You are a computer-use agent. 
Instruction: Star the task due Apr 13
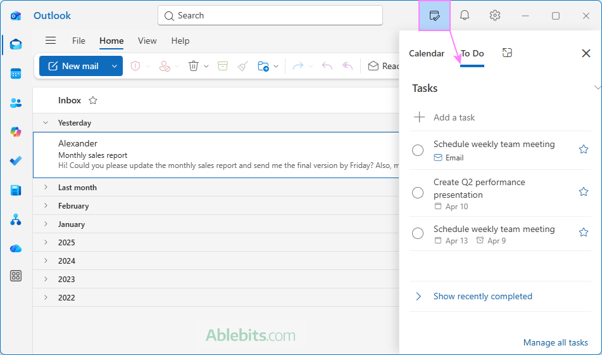[x=584, y=232]
